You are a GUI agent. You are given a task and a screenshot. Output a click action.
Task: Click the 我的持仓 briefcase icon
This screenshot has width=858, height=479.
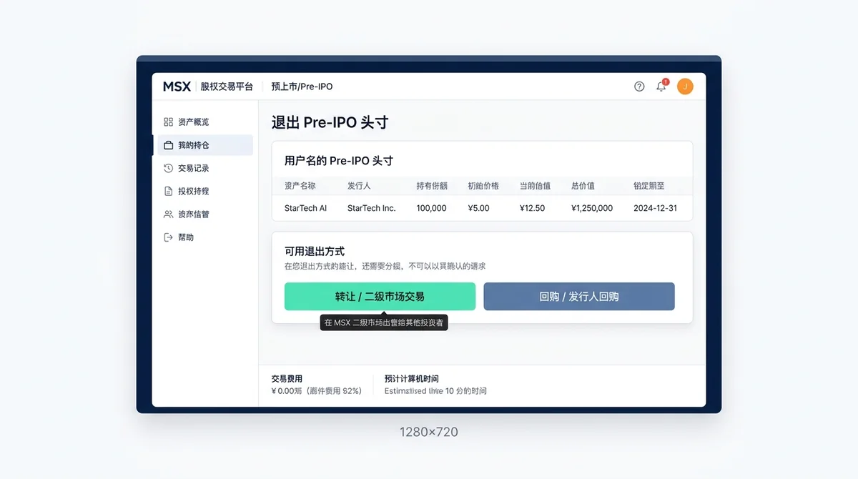tap(169, 145)
